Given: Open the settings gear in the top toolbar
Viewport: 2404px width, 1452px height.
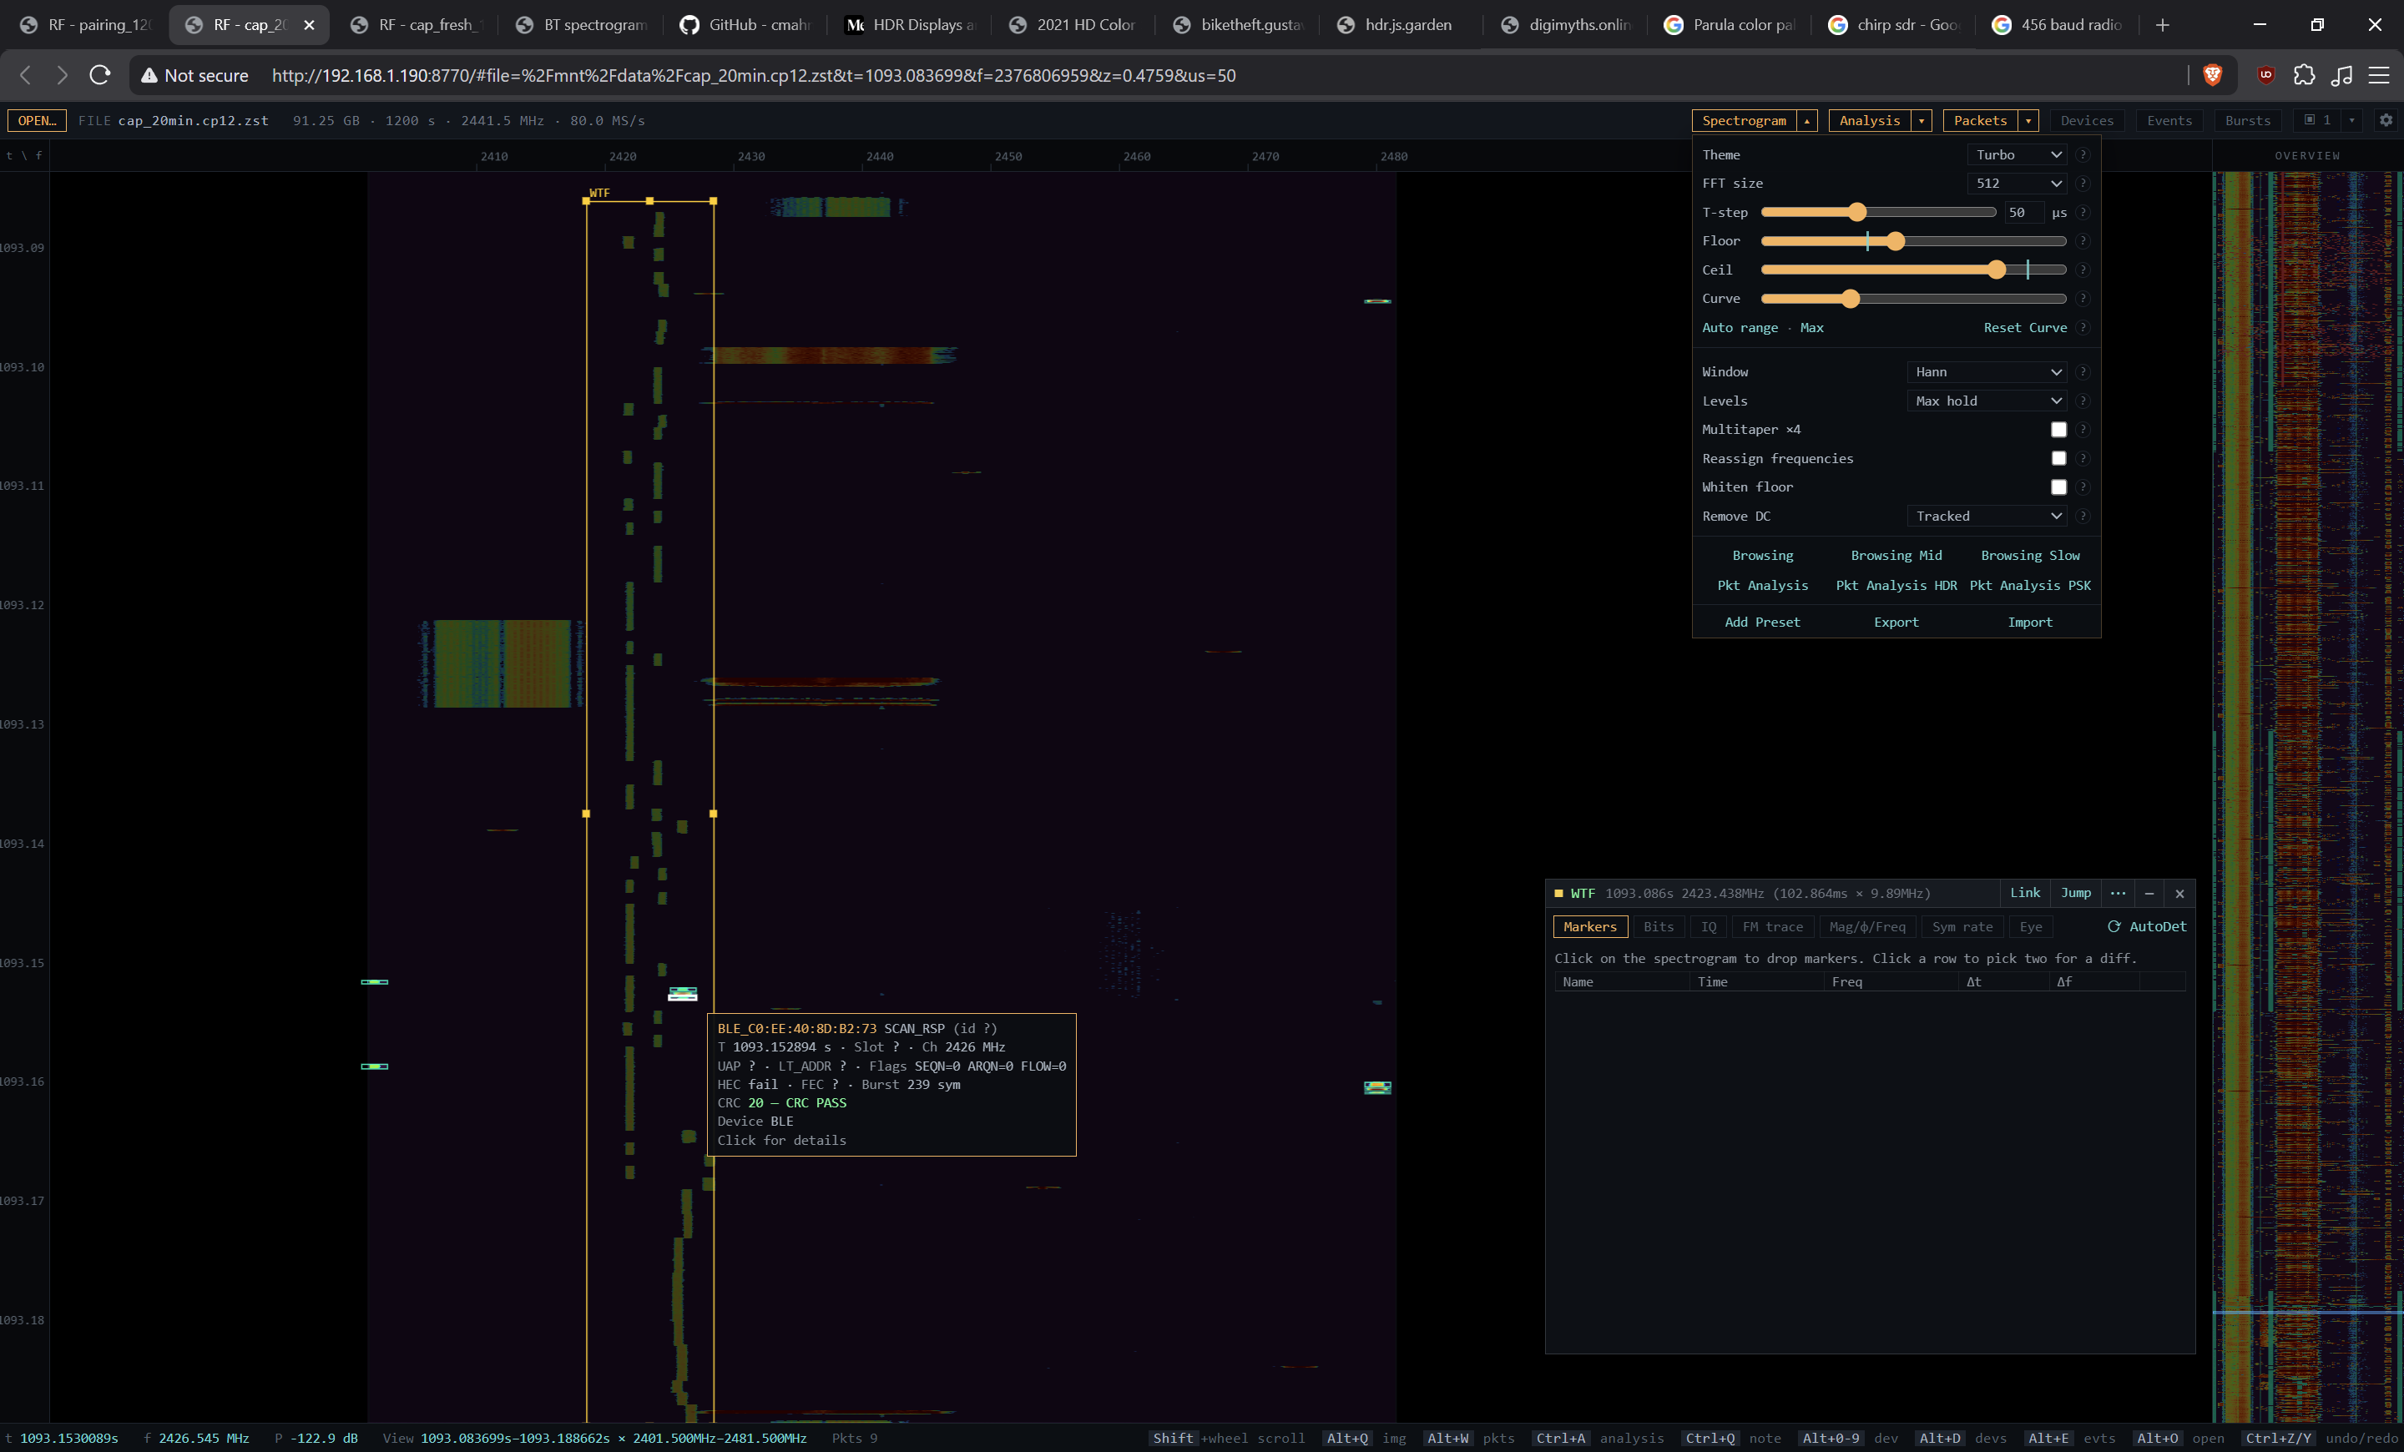Looking at the screenshot, I should [x=2386, y=120].
